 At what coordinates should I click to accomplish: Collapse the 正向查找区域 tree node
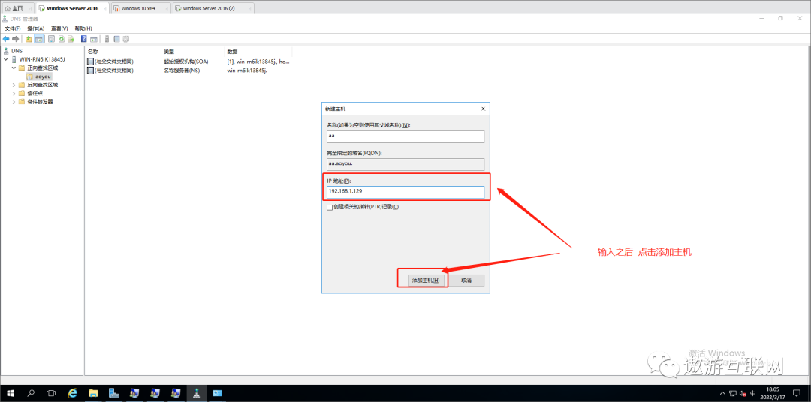click(13, 67)
